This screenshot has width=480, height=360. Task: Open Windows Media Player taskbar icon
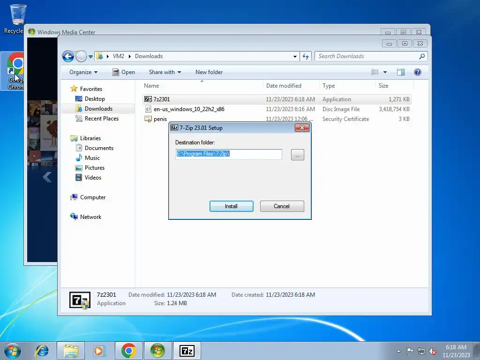click(x=99, y=351)
